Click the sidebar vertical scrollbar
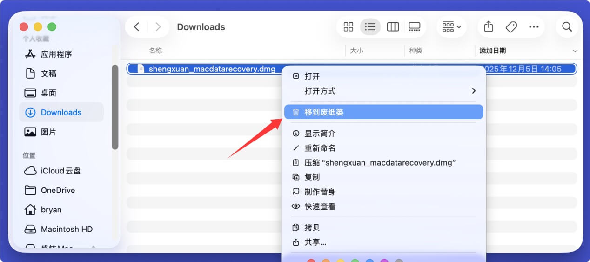 (x=115, y=107)
